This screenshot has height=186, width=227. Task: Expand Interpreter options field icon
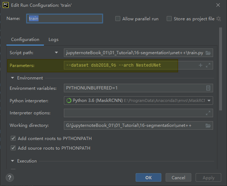coord(208,113)
